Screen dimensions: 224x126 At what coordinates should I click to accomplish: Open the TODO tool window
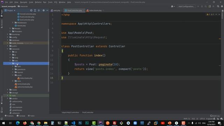(x=31, y=116)
